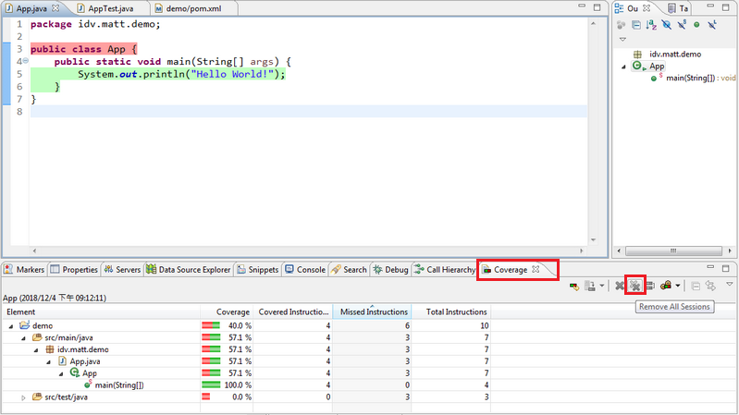Viewport: 739px width, 415px height.
Task: Close the App.java editor tab
Action: (55, 8)
